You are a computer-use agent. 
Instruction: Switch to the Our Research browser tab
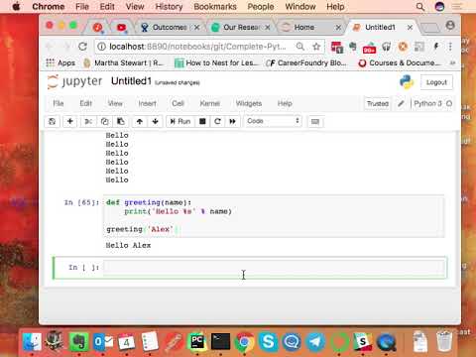241,27
